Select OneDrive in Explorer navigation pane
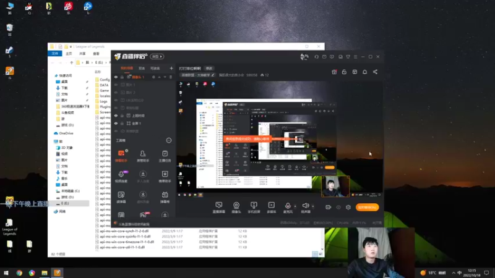 64,133
